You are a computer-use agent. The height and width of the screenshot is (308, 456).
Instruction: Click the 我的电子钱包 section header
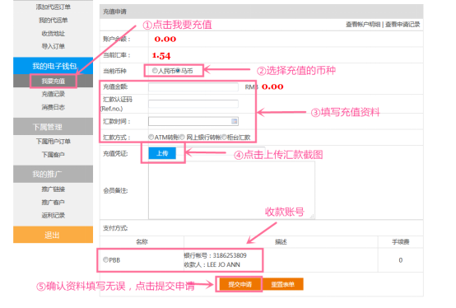(54, 66)
